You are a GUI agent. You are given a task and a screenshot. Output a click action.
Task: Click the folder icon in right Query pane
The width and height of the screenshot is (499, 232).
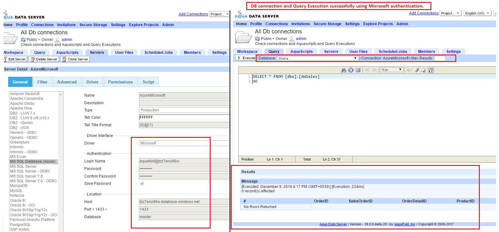(x=243, y=37)
